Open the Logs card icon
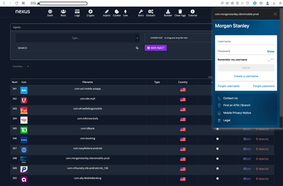The image size is (283, 186). click(x=77, y=12)
